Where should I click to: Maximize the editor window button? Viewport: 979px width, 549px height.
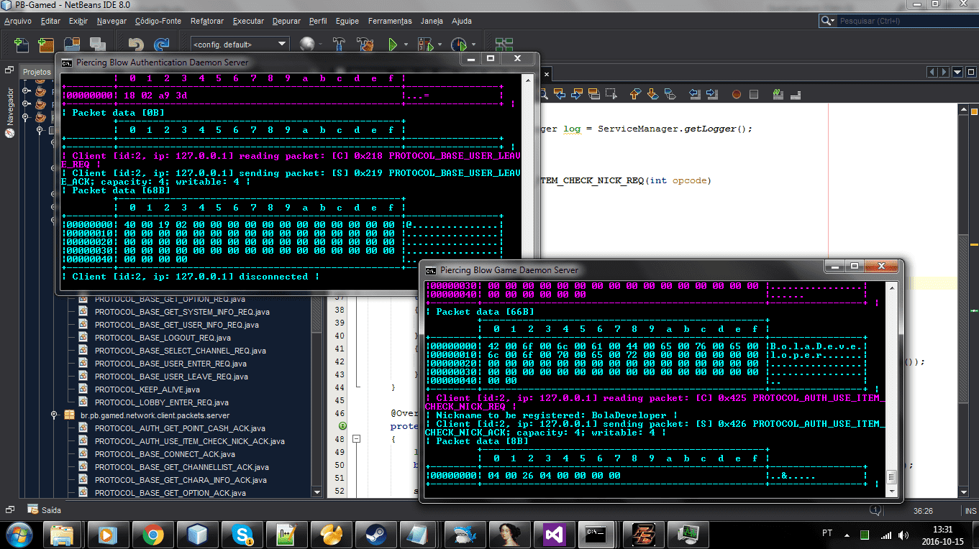971,72
